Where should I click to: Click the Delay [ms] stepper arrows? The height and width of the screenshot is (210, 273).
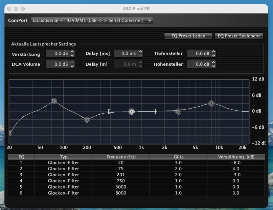click(141, 54)
